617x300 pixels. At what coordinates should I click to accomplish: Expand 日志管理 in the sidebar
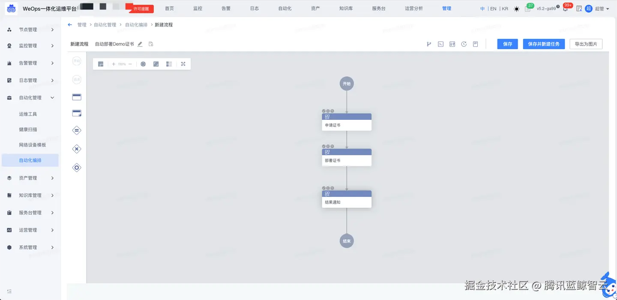pyautogui.click(x=30, y=80)
